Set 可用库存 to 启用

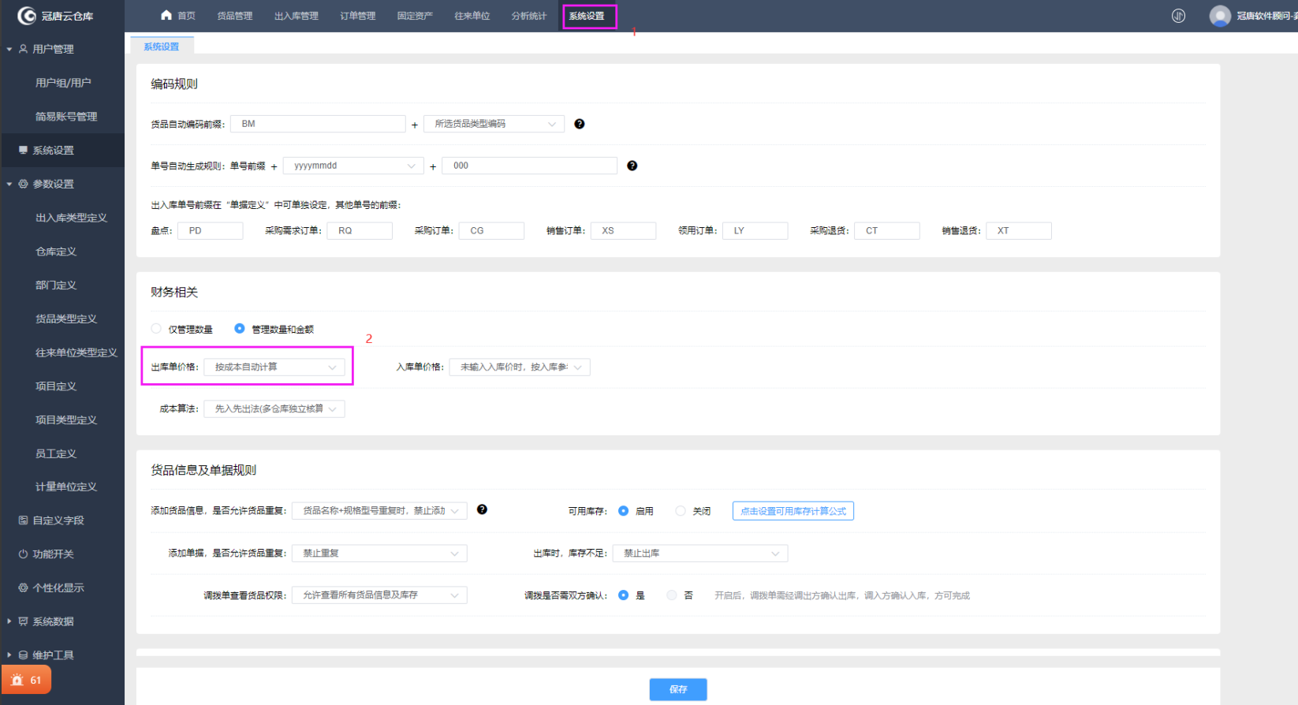(623, 511)
